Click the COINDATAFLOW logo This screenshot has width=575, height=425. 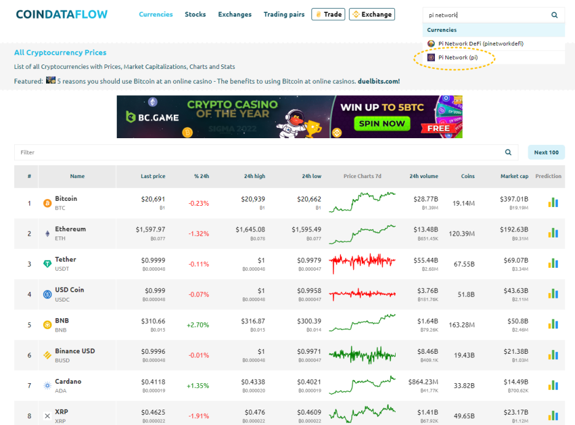(x=61, y=14)
